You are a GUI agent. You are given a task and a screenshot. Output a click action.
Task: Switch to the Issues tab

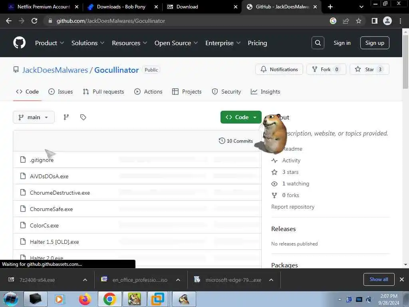(61, 92)
